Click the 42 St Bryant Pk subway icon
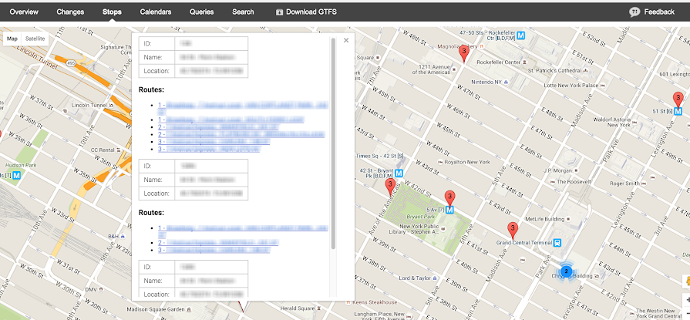Image resolution: width=690 pixels, height=320 pixels. 399,173
